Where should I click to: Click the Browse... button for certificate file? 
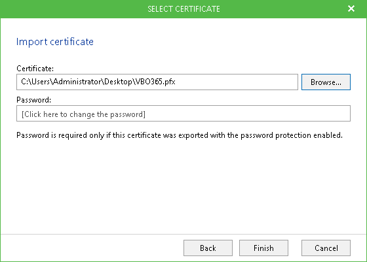click(326, 82)
